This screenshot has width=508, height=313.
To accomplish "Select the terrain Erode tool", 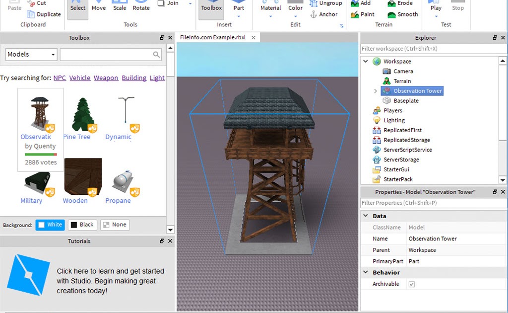I will point(400,3).
